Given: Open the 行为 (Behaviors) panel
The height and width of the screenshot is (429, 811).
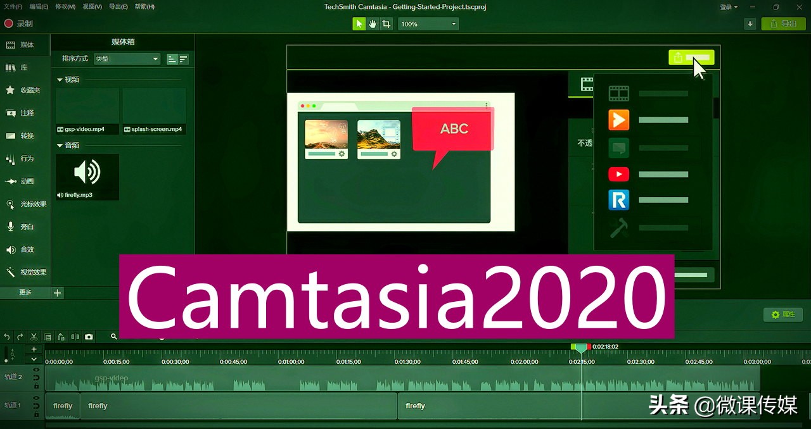Looking at the screenshot, I should [x=25, y=159].
